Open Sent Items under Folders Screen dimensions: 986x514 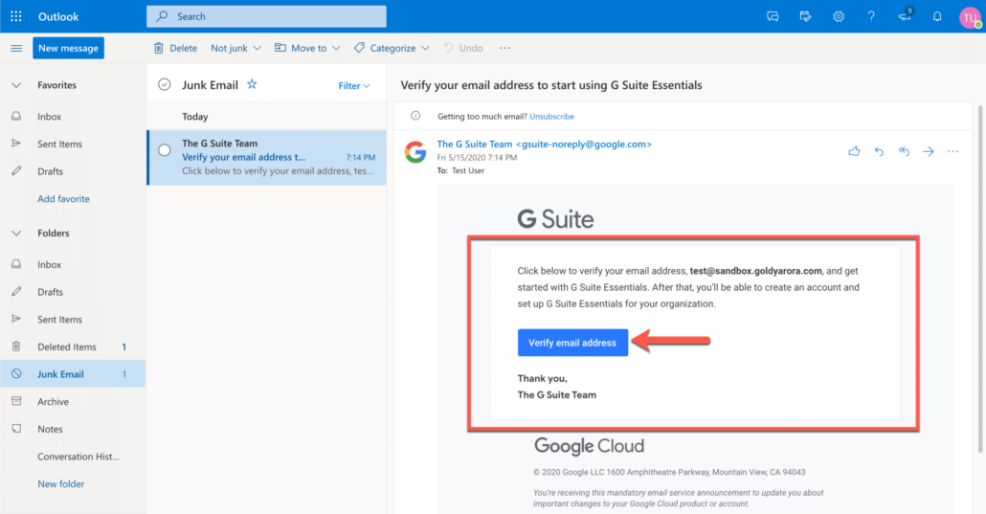coord(73,319)
